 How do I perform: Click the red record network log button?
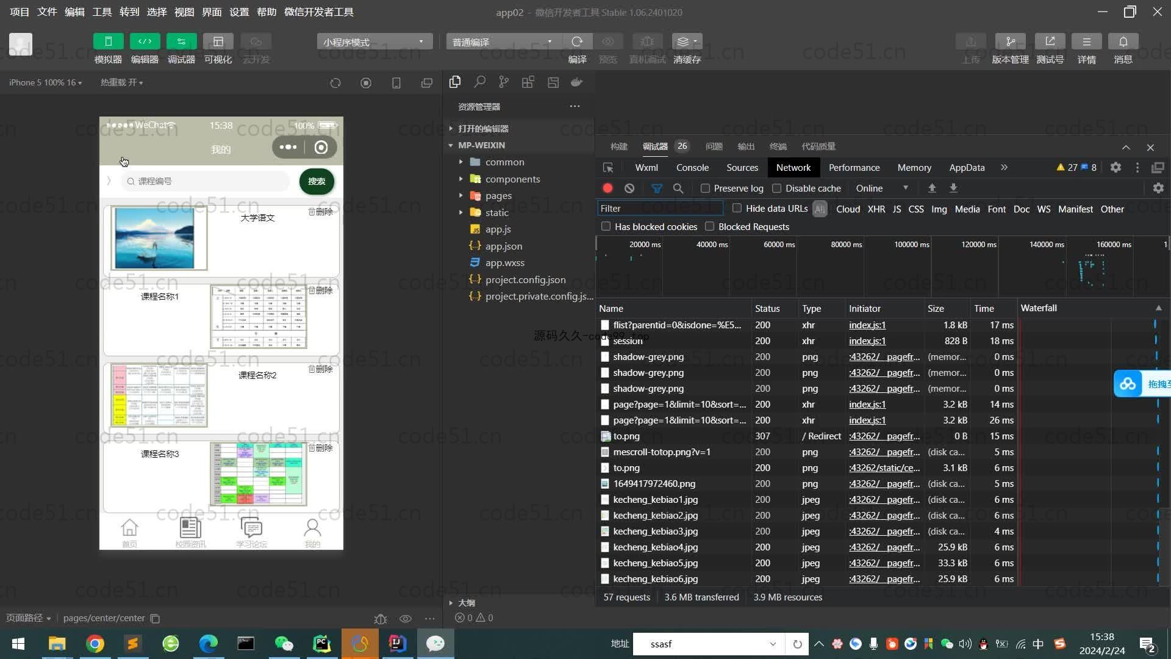[x=607, y=189]
